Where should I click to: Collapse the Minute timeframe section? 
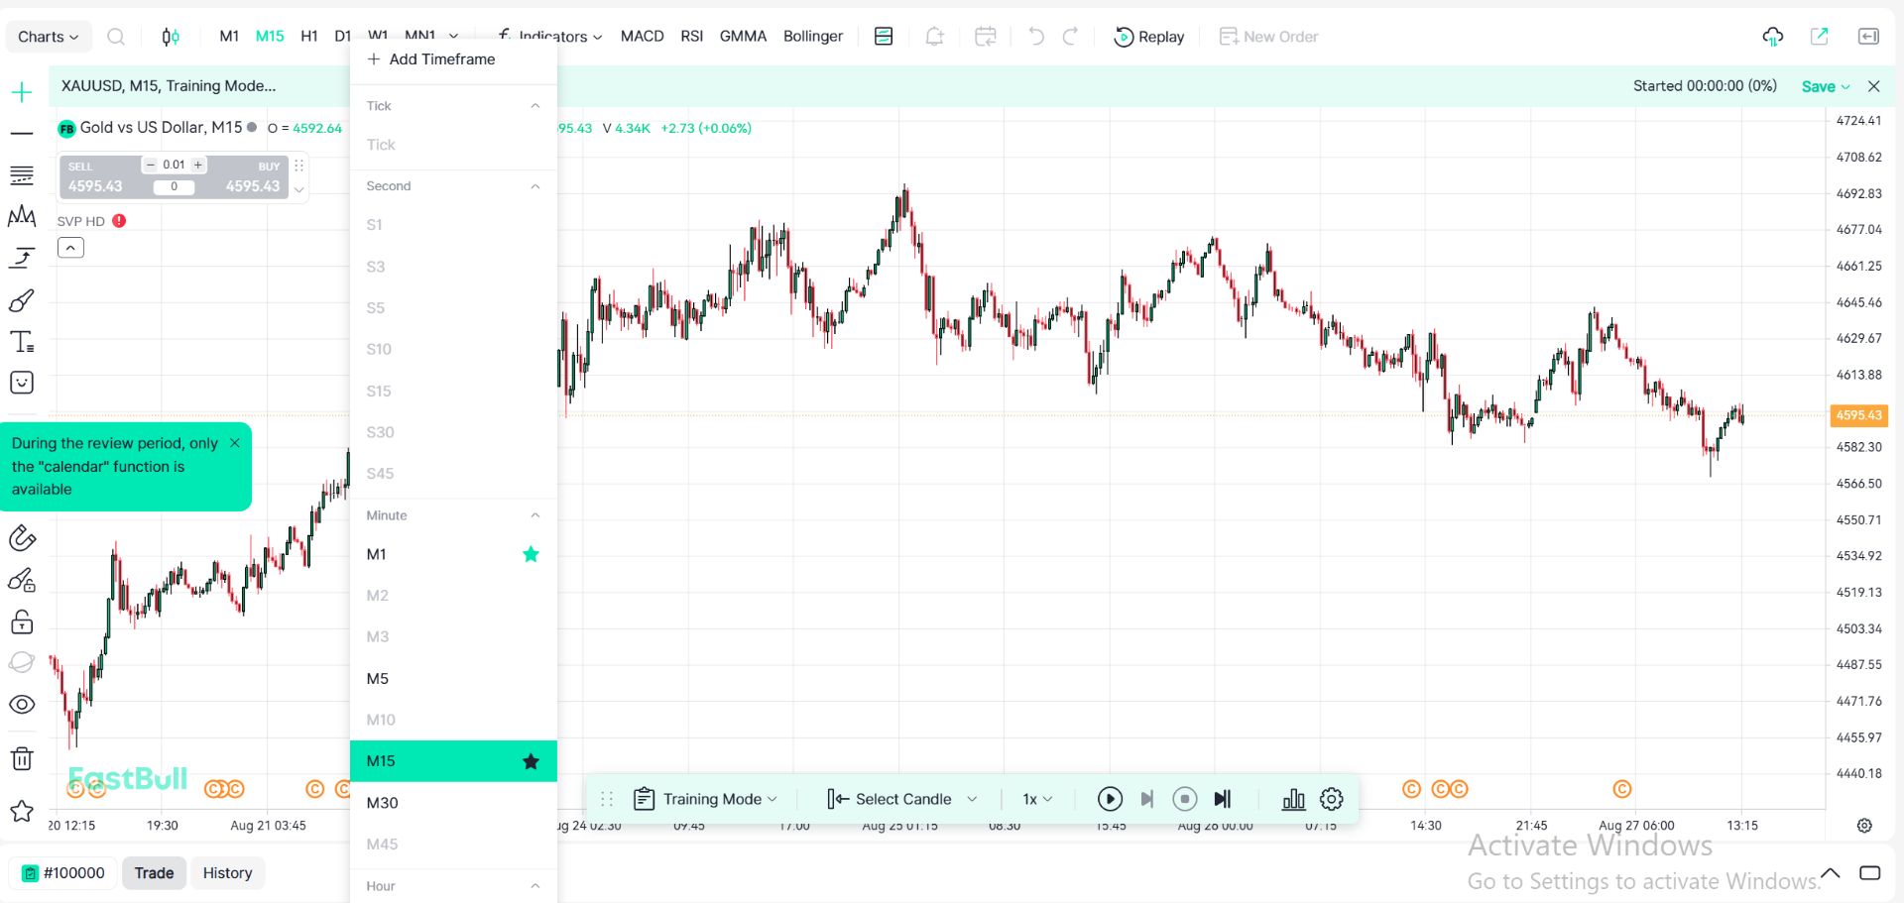(x=535, y=515)
